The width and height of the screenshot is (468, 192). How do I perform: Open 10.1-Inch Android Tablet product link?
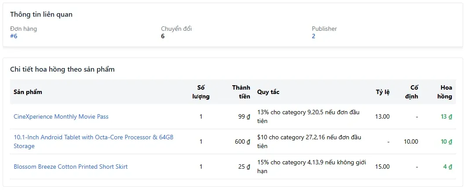point(94,141)
